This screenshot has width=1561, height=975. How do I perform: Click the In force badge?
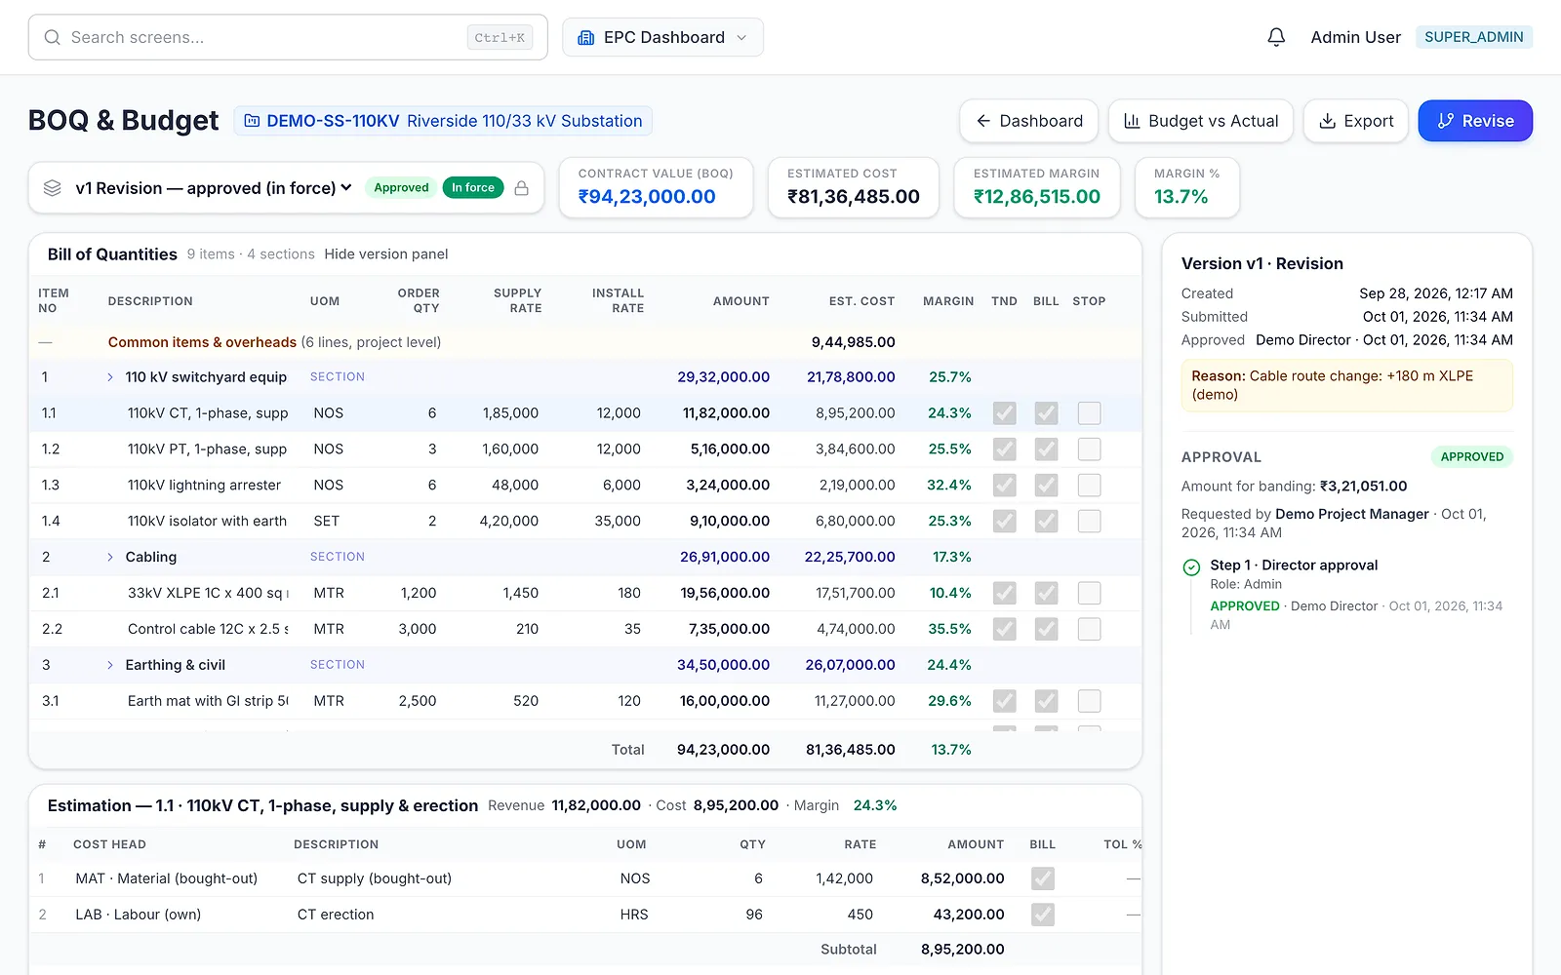473,188
